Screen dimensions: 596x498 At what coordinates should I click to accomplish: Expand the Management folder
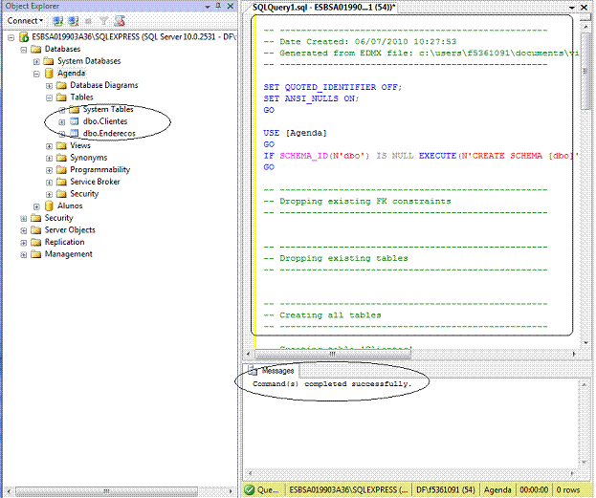(x=24, y=255)
